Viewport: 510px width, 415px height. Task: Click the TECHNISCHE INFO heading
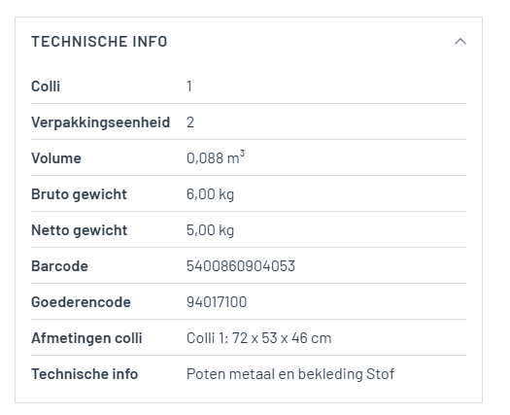point(99,42)
